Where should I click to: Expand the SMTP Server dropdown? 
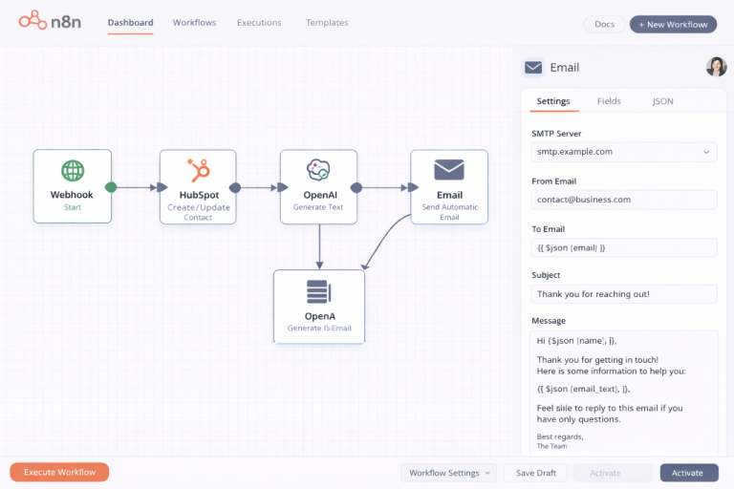pyautogui.click(x=624, y=152)
